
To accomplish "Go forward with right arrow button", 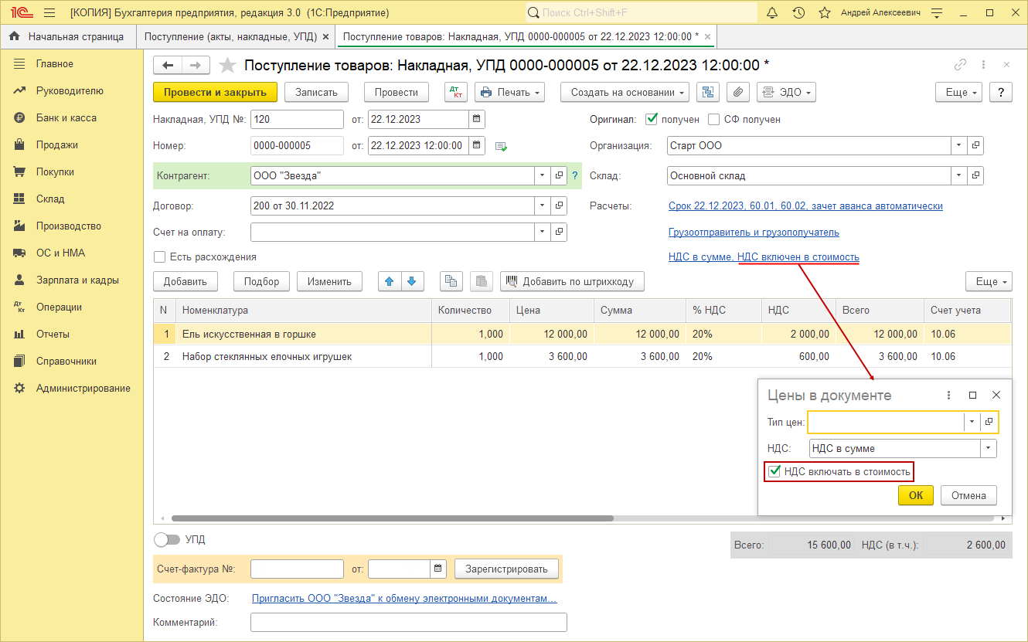I will pyautogui.click(x=196, y=65).
